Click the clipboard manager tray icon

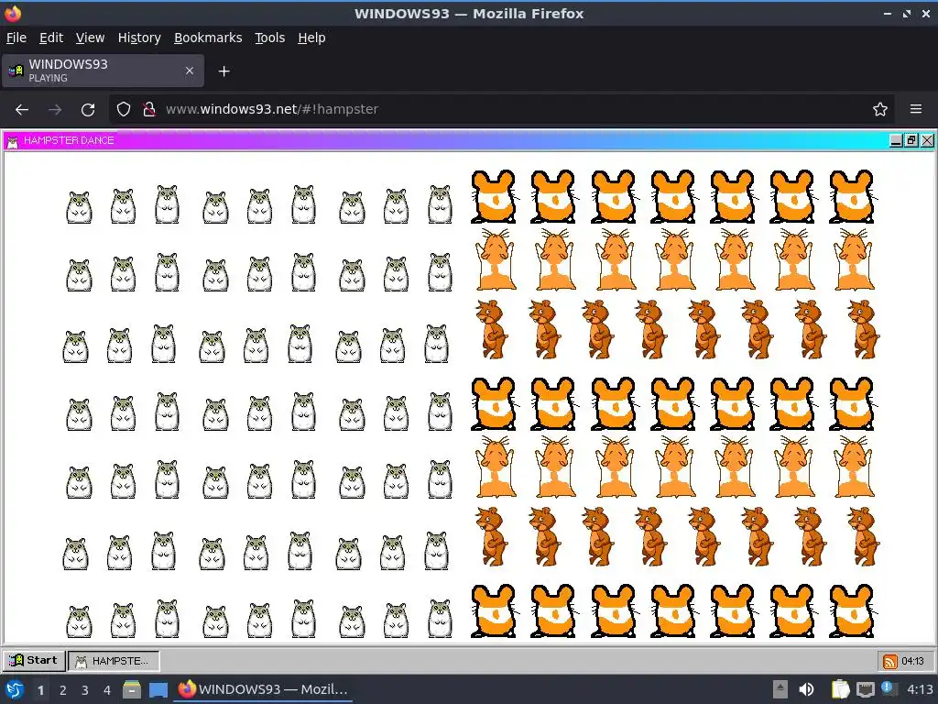(x=841, y=689)
